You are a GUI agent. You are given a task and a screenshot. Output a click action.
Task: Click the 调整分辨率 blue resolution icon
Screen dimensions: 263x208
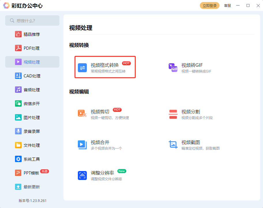click(82, 175)
